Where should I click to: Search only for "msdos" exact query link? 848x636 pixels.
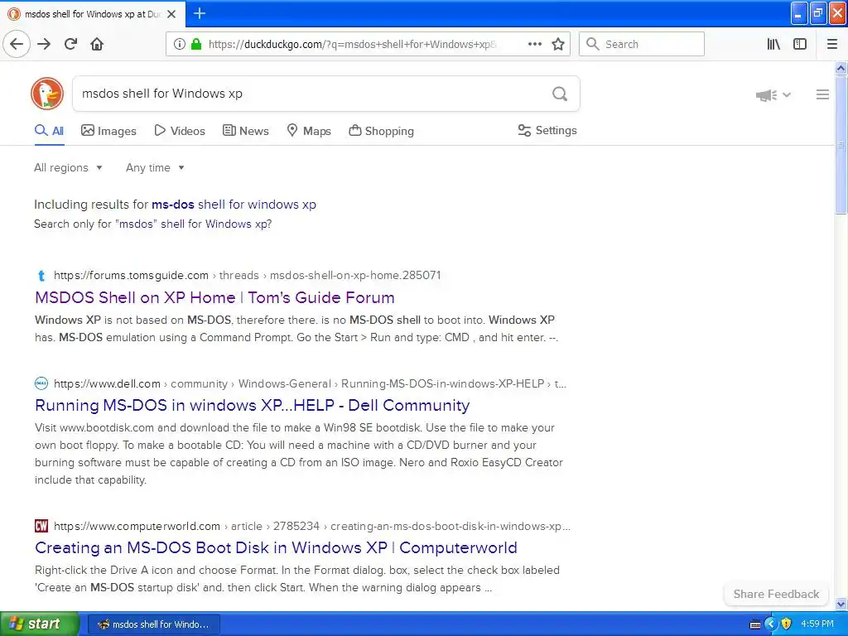[x=152, y=224]
